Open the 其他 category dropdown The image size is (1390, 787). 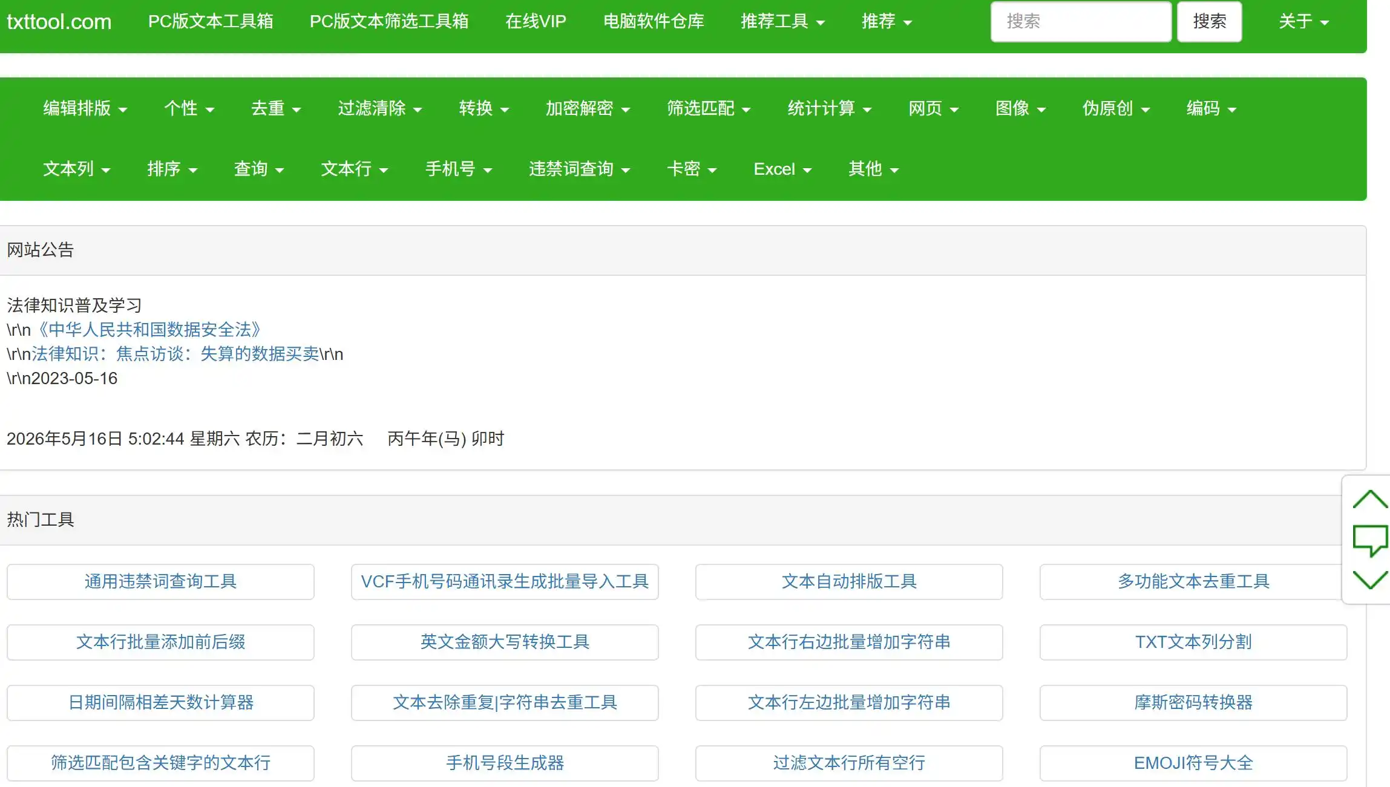pos(873,169)
